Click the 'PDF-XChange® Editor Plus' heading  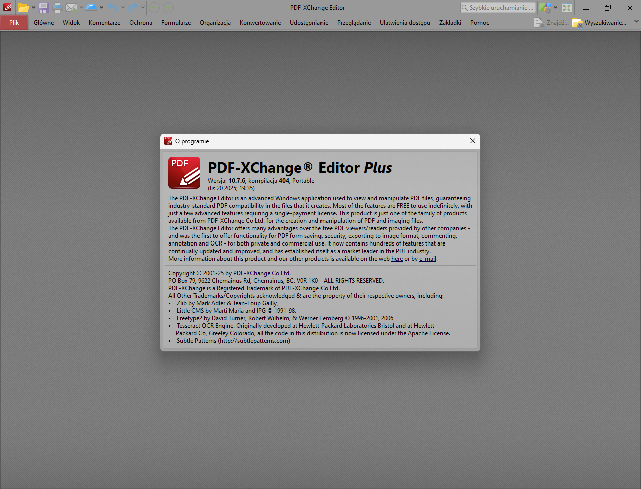300,168
